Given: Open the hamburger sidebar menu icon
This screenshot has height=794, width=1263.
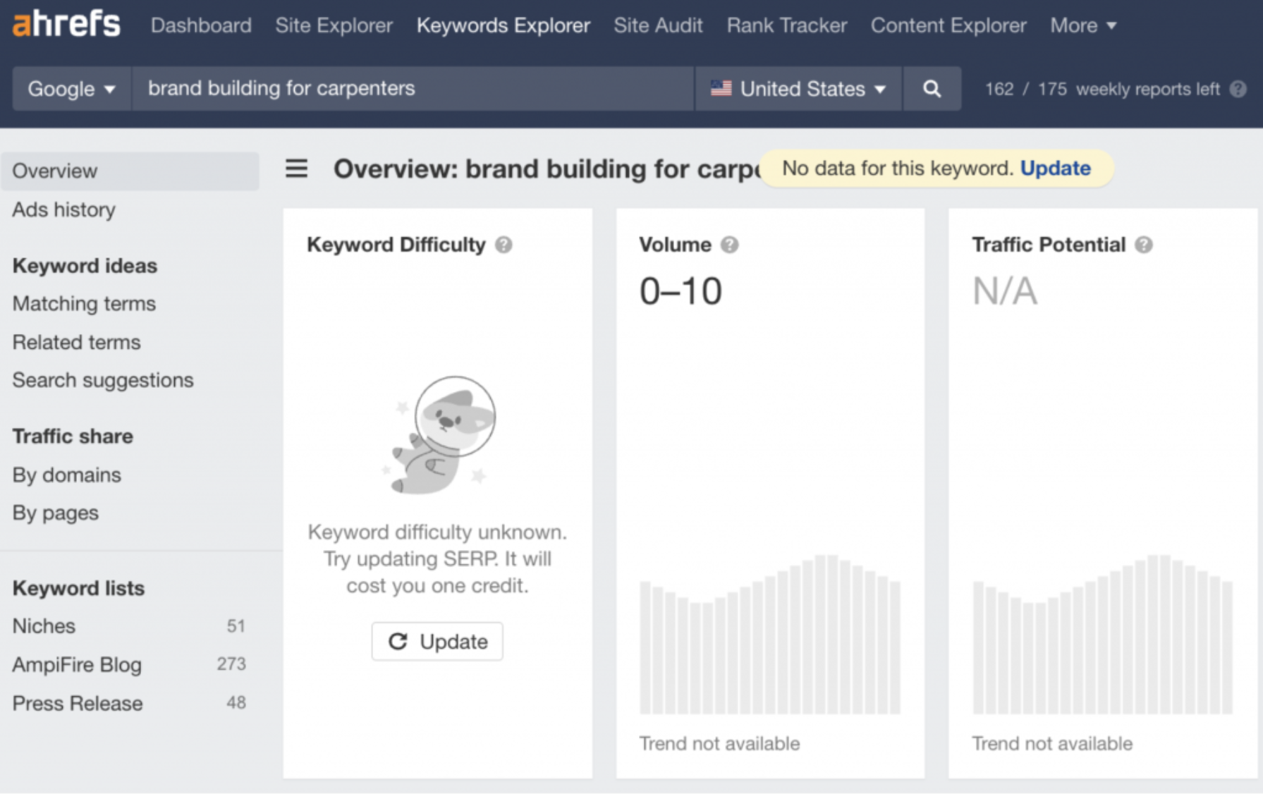Looking at the screenshot, I should click(x=296, y=169).
